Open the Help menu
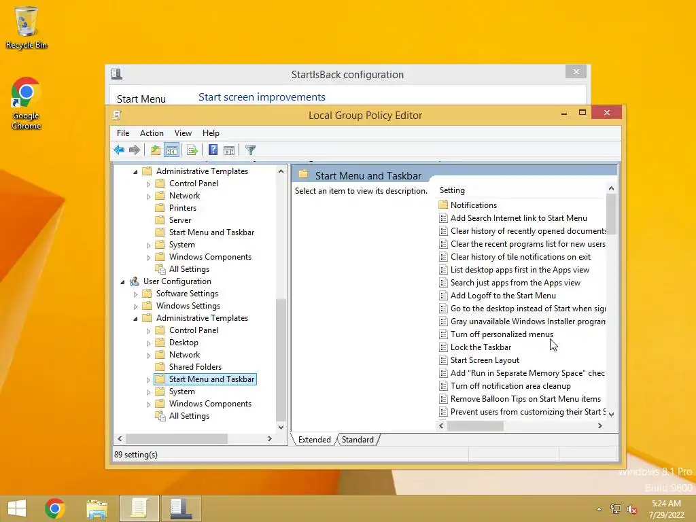This screenshot has height=522, width=696. (211, 133)
